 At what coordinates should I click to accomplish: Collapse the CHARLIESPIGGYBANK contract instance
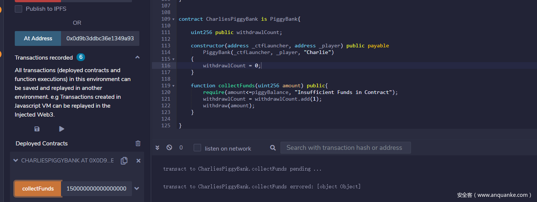click(16, 161)
